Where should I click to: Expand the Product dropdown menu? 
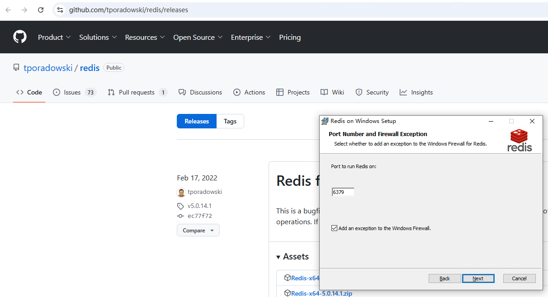[x=54, y=38]
